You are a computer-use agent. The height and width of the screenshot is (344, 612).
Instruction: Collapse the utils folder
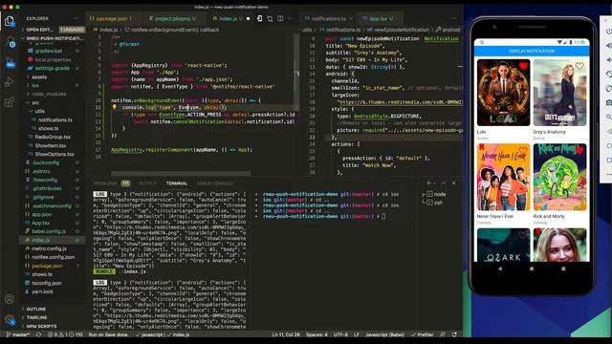(x=53, y=111)
